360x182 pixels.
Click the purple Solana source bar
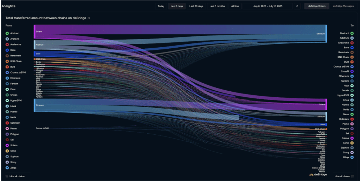(x=34, y=31)
